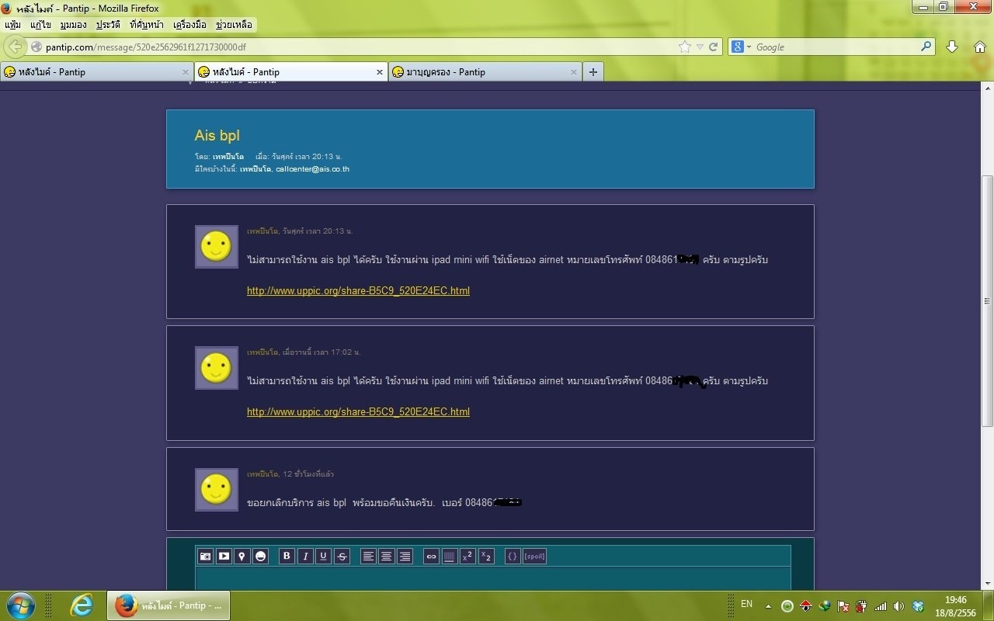Toggle bold formatting in the reply editor
Image resolution: width=994 pixels, height=621 pixels.
coord(287,556)
